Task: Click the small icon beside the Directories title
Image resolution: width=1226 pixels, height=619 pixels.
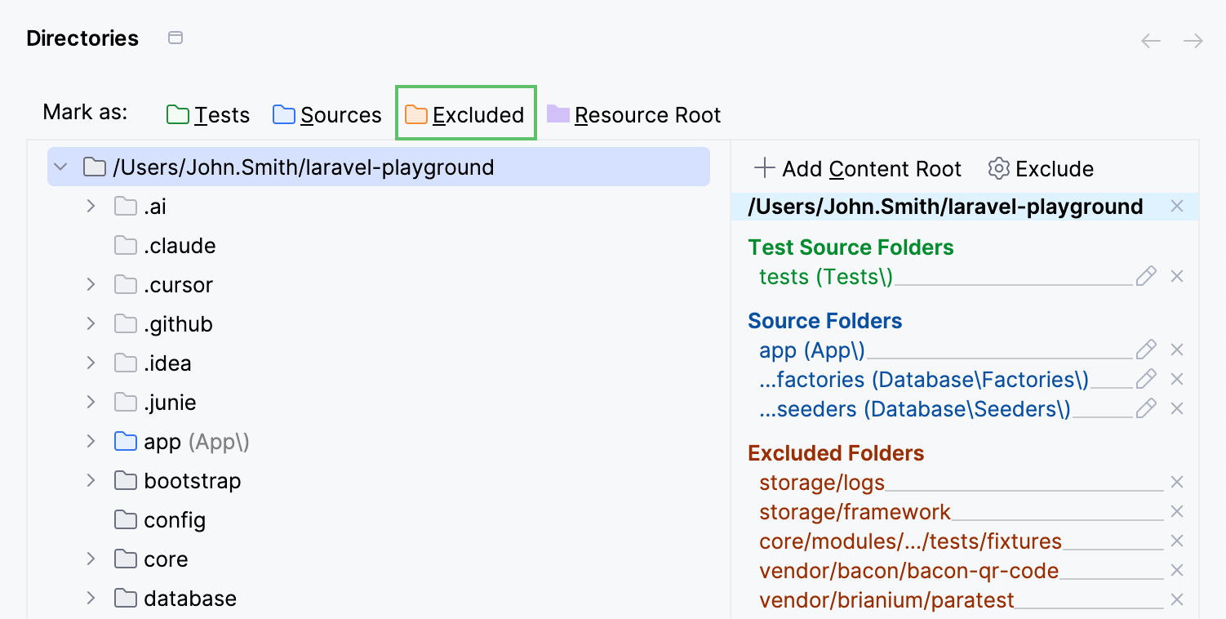Action: tap(175, 37)
